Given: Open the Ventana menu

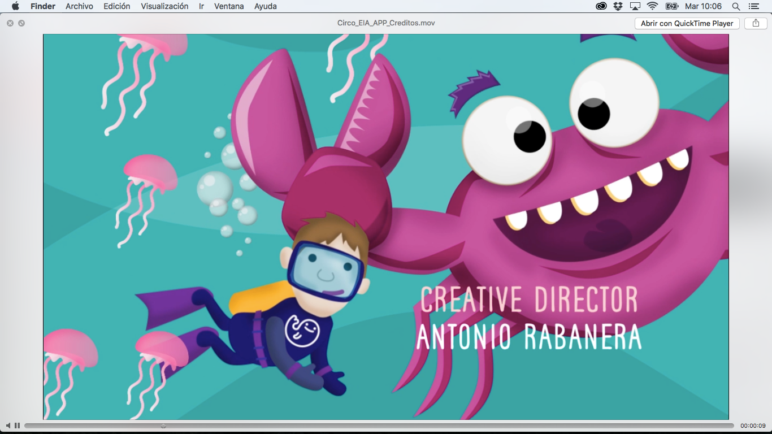Looking at the screenshot, I should [x=229, y=6].
